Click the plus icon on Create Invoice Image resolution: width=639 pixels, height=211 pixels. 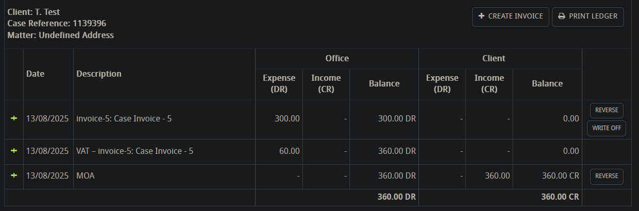coord(481,16)
